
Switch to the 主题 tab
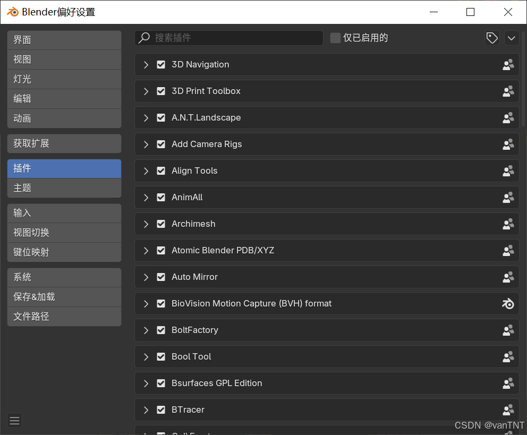64,188
